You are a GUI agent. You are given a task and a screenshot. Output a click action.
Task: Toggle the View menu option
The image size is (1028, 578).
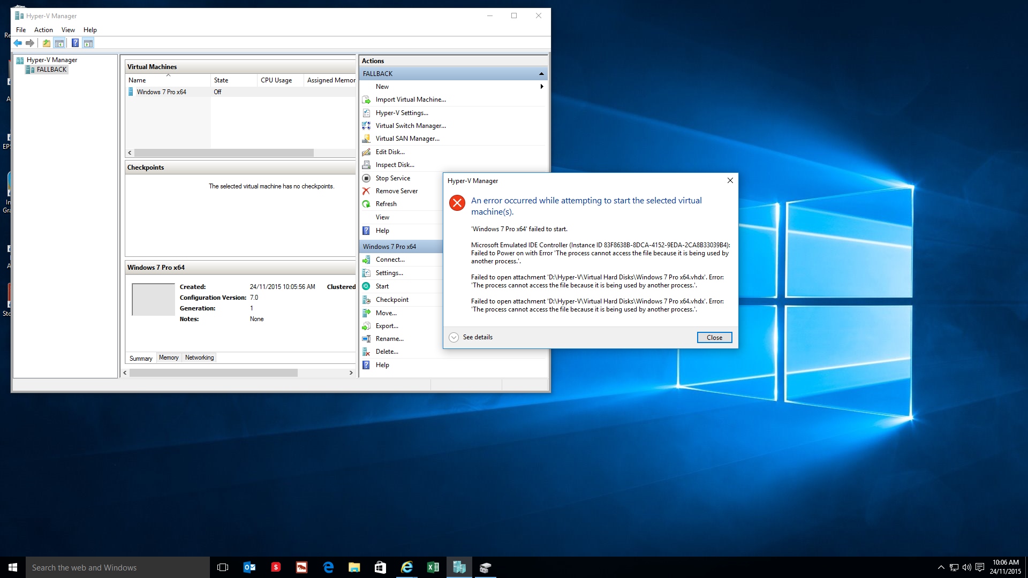click(x=67, y=29)
